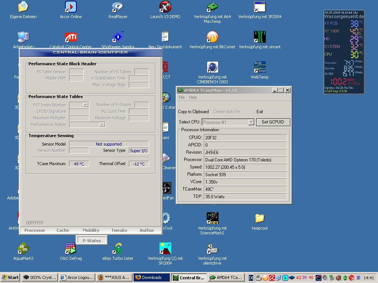
Task: Click the Exit command in TCaseMax
Action: (x=260, y=112)
